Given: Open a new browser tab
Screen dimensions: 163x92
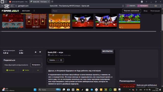Looking at the screenshot, I should coord(52,2).
